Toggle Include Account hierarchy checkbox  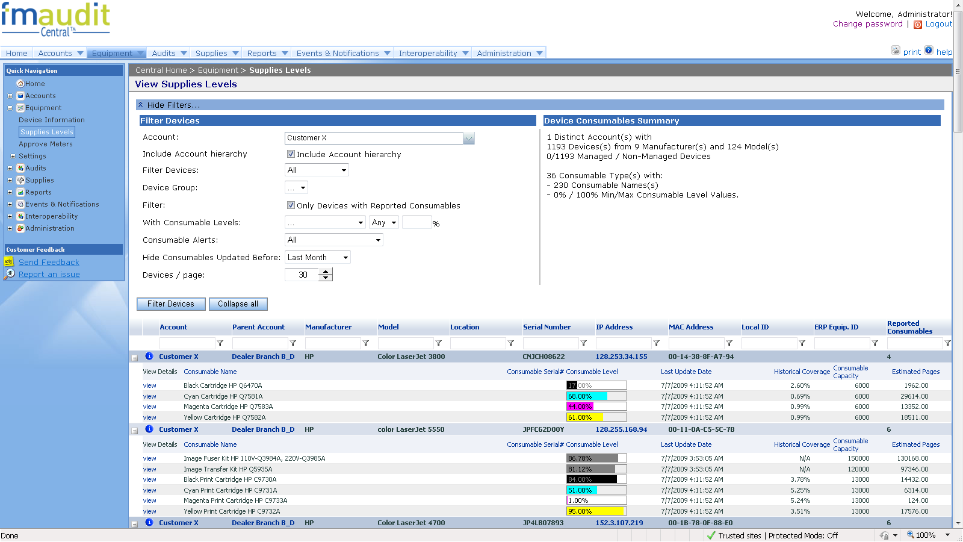291,154
